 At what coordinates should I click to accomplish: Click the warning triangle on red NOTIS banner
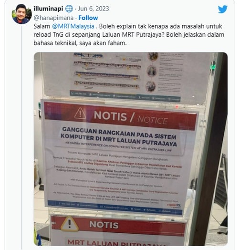pyautogui.click(x=80, y=114)
